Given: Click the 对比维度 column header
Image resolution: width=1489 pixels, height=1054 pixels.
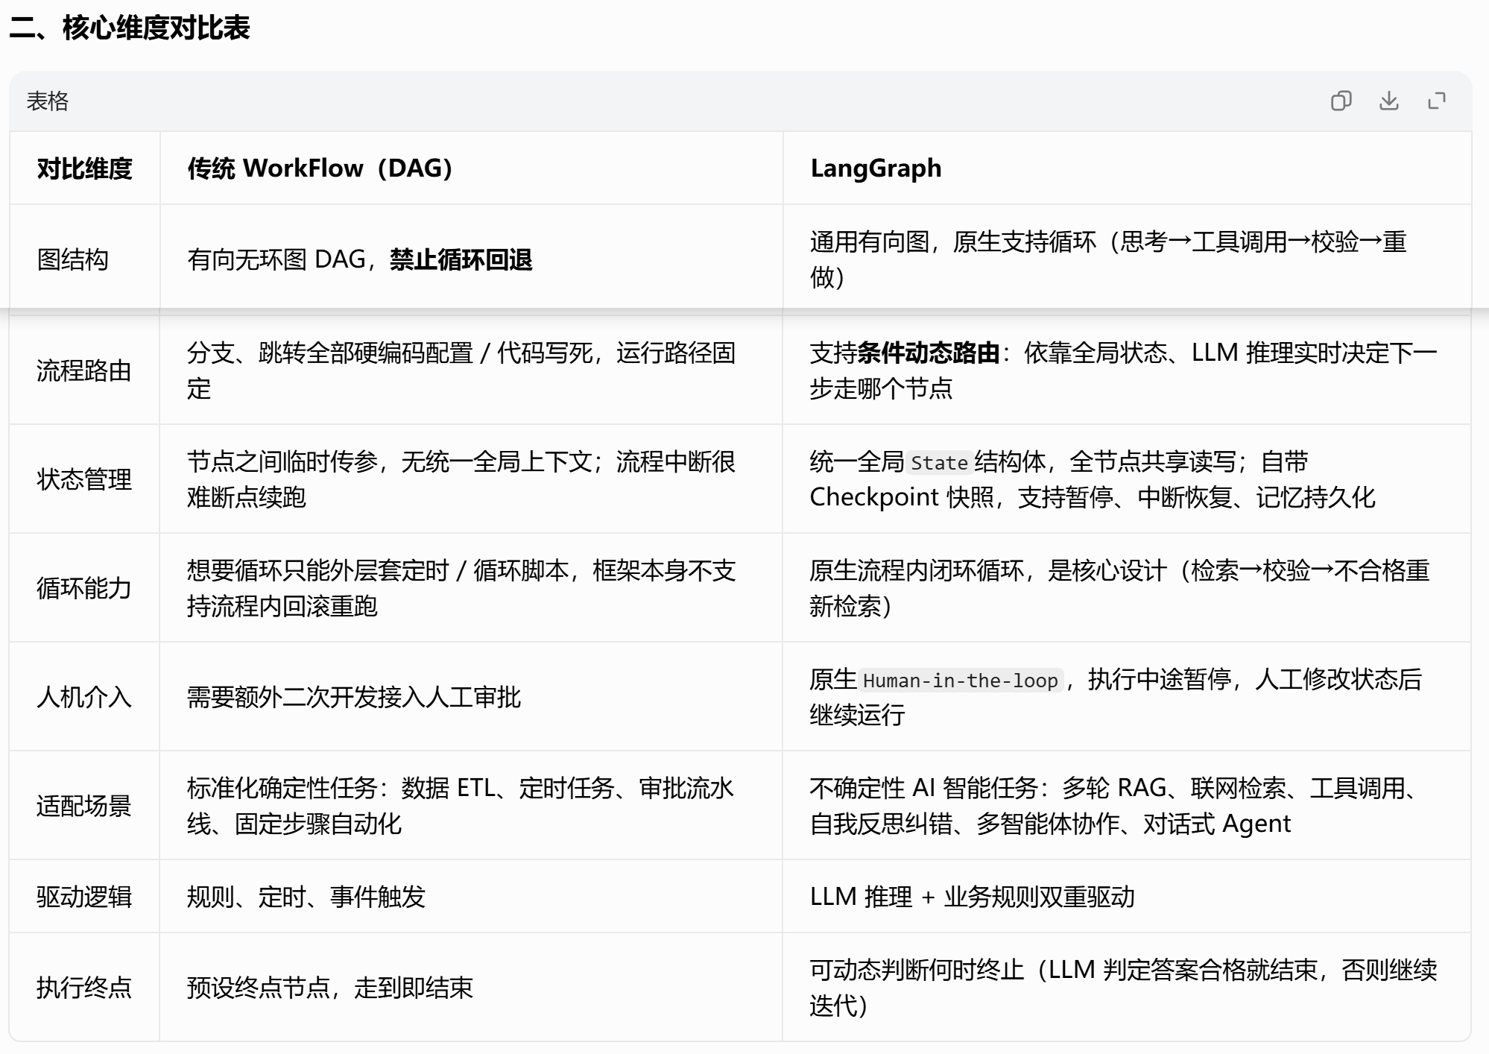Looking at the screenshot, I should [85, 168].
